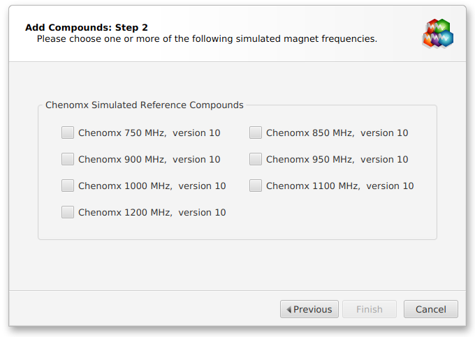Click the 'Chenomx 850 MHz, version 10' label text
Screen dimensions: 475x337
click(337, 133)
